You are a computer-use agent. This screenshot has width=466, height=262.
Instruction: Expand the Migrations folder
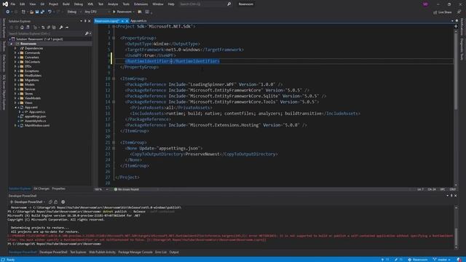(15, 80)
